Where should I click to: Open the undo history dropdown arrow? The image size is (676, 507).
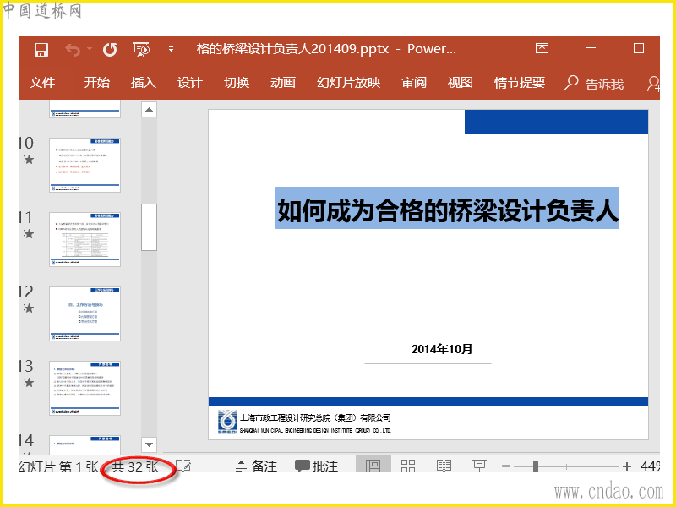click(90, 49)
